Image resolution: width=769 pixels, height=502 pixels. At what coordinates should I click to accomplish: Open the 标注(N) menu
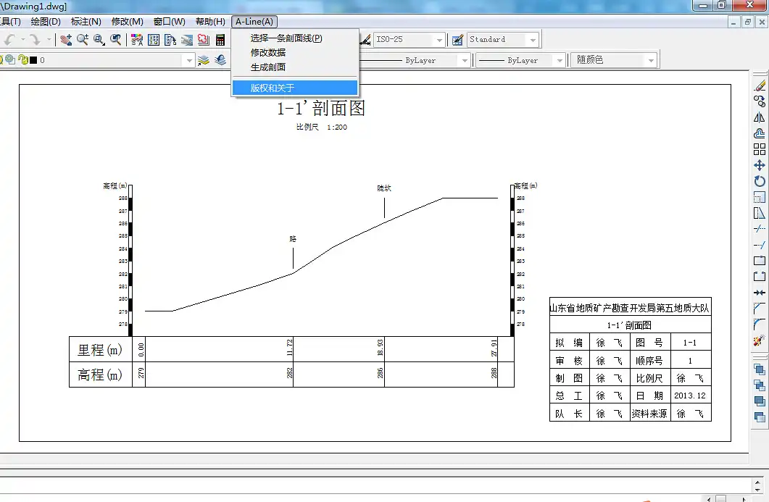click(86, 22)
